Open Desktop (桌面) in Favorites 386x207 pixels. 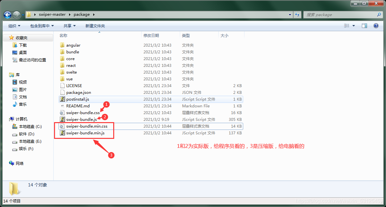pyautogui.click(x=23, y=53)
